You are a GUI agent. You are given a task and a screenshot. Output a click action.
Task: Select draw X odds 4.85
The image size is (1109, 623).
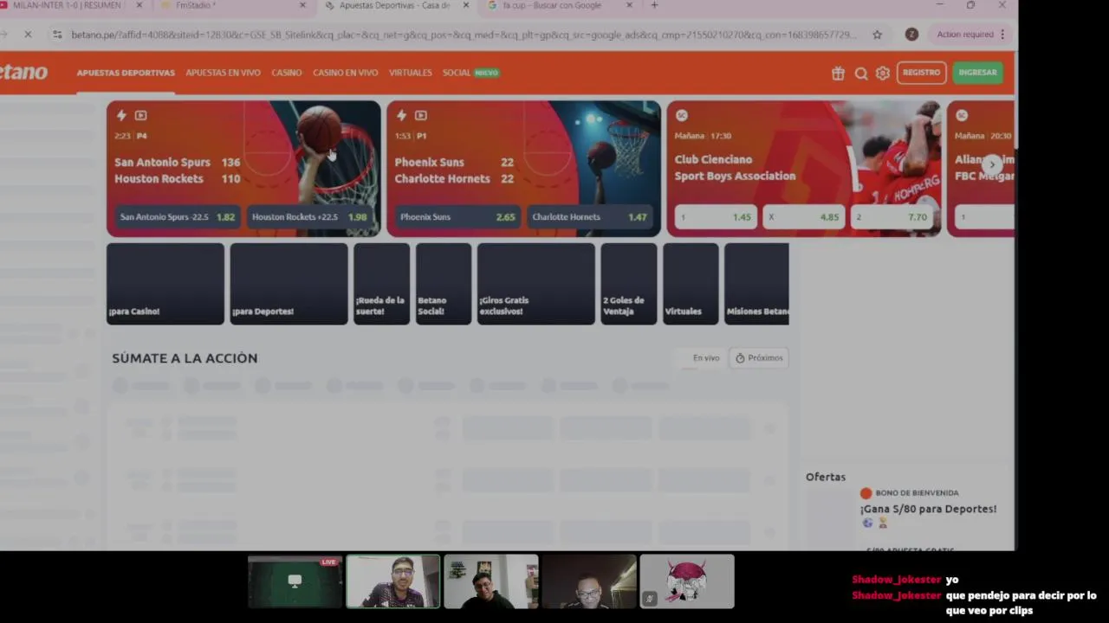coord(804,217)
